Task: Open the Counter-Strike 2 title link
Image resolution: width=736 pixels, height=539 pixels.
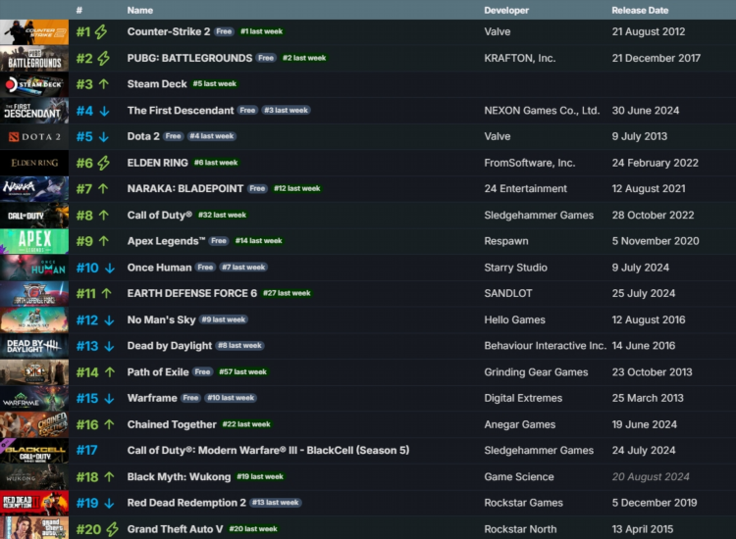Action: coord(169,32)
